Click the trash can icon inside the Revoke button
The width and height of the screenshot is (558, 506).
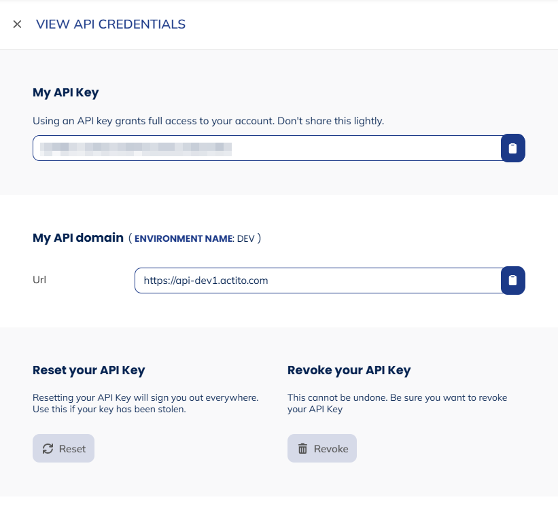[x=303, y=448]
